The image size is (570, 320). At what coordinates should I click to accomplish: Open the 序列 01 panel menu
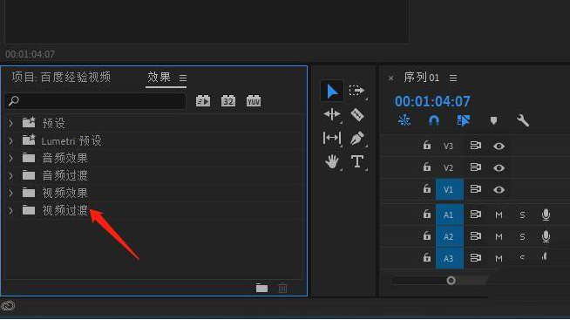coord(453,78)
